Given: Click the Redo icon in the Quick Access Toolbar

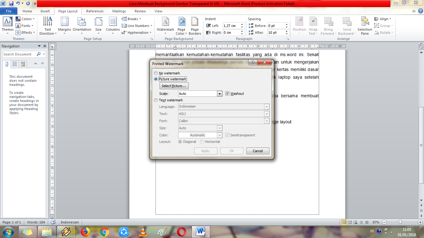Looking at the screenshot, I should pos(28,3).
